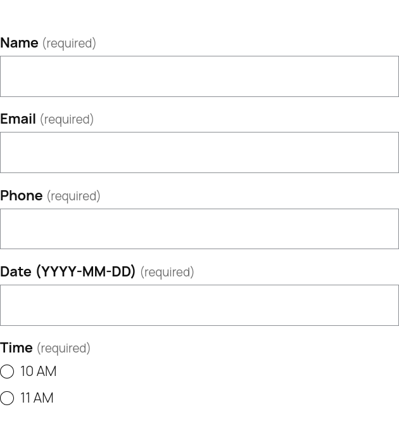This screenshot has height=440, width=399.
Task: Click the Date (YYYY-MM-DD) input box
Action: coord(199,305)
